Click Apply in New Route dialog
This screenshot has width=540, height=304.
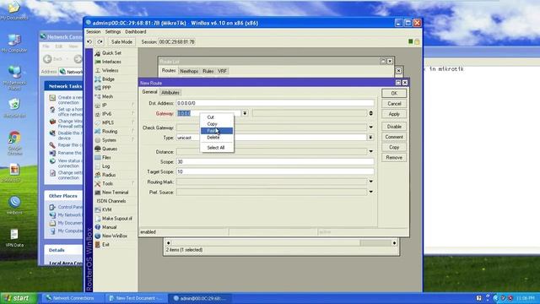[x=394, y=114]
